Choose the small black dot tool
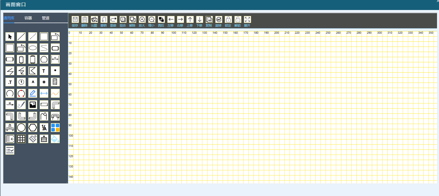The height and width of the screenshot is (196, 439). [55, 71]
